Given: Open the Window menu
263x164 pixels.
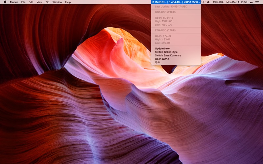Looking at the screenshot, I should click(x=57, y=2).
